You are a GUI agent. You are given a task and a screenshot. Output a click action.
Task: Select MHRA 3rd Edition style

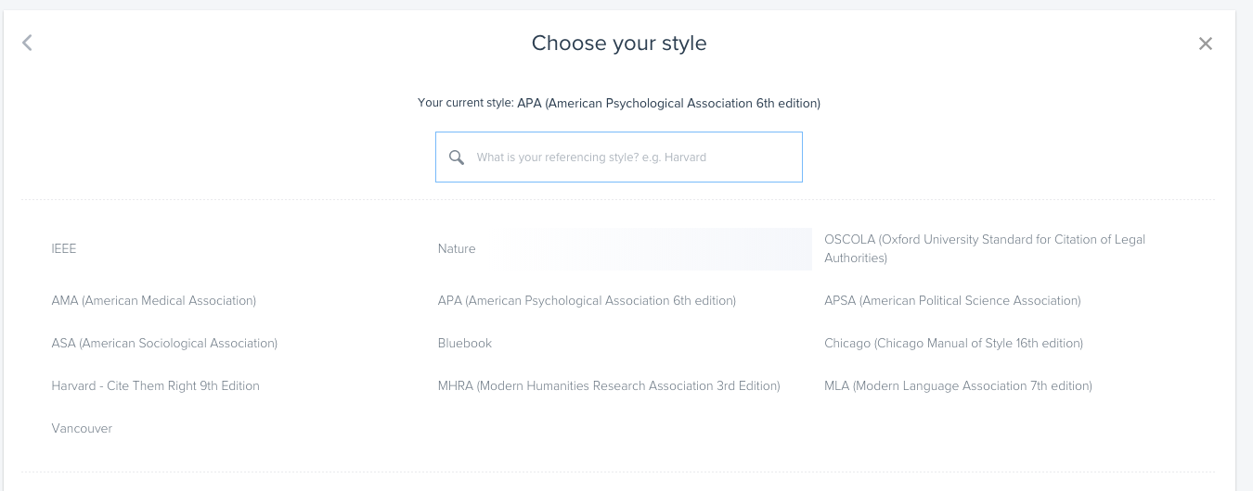[x=609, y=386]
